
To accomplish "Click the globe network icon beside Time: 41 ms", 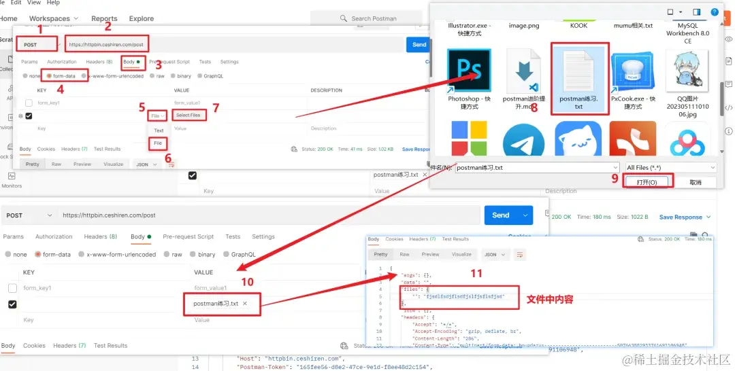I will coord(294,149).
